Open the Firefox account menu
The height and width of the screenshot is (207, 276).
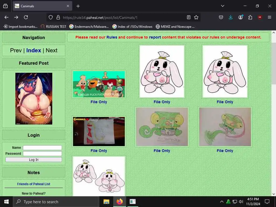tap(241, 17)
